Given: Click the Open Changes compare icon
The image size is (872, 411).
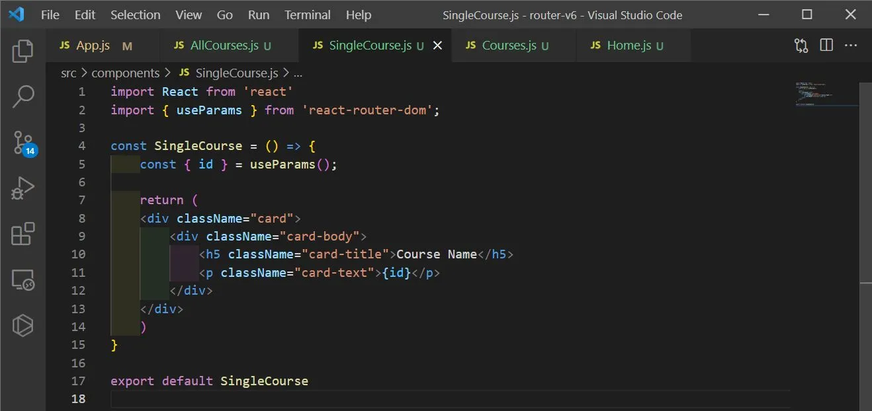Looking at the screenshot, I should (x=801, y=46).
